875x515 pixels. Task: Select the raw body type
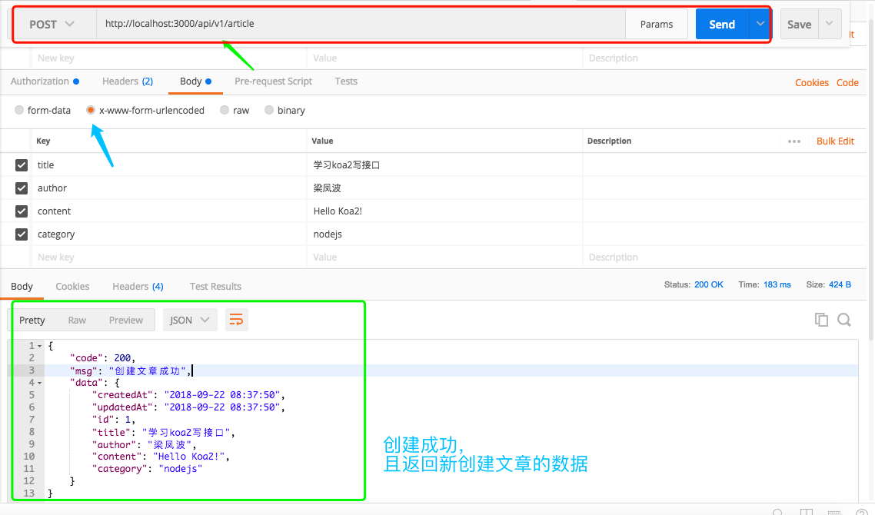click(x=225, y=110)
